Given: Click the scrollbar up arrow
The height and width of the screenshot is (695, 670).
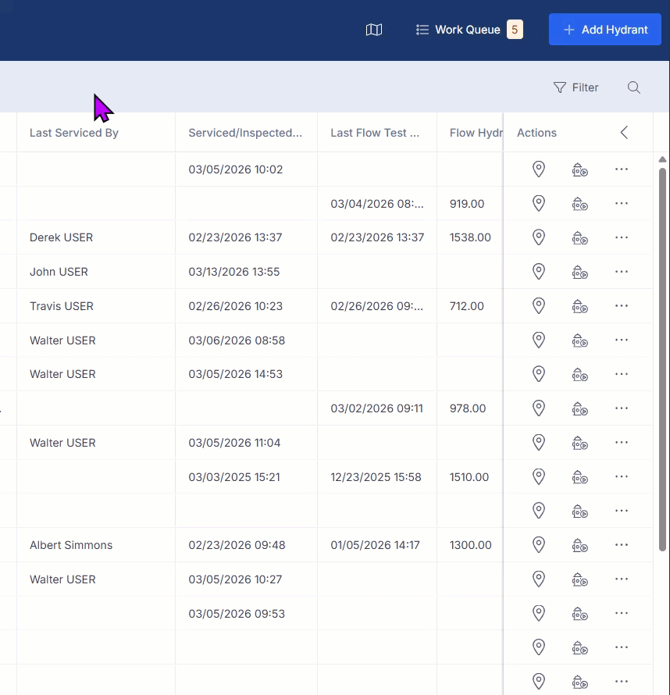Looking at the screenshot, I should point(662,159).
